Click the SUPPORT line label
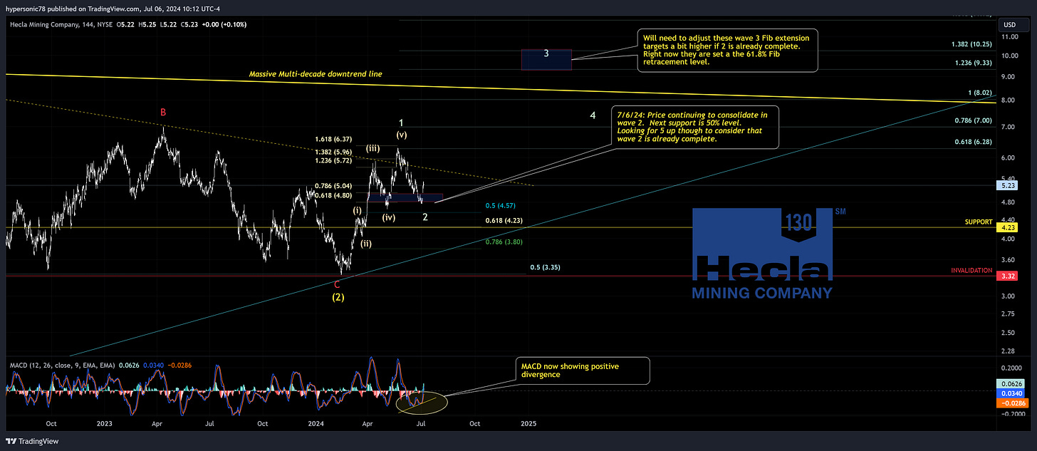The height and width of the screenshot is (451, 1037). [979, 222]
